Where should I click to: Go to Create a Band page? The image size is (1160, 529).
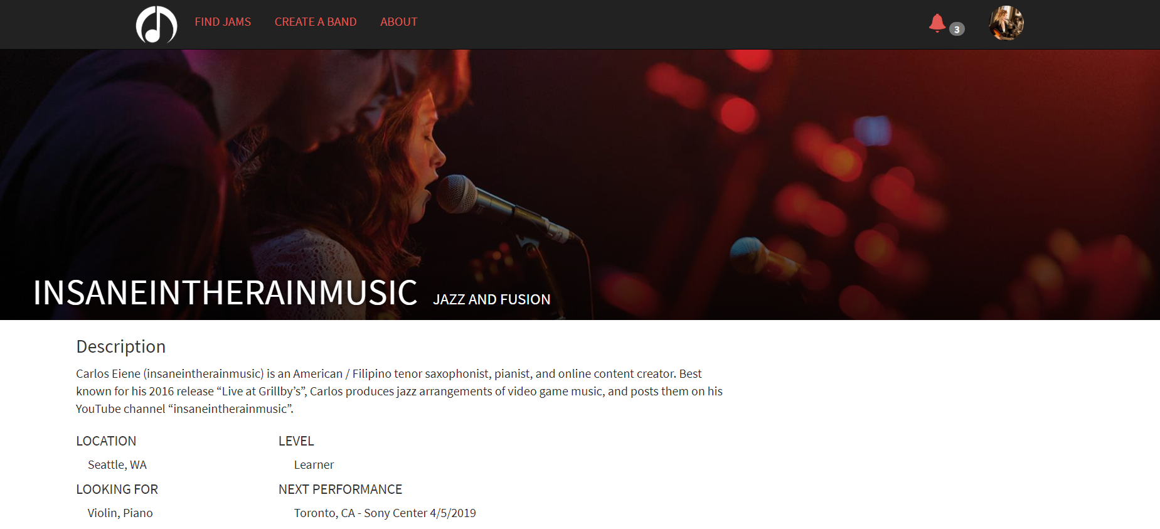click(x=316, y=22)
